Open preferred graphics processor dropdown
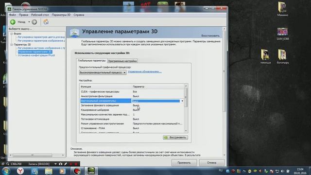Screen dimensions: 311x175 tap(103, 72)
